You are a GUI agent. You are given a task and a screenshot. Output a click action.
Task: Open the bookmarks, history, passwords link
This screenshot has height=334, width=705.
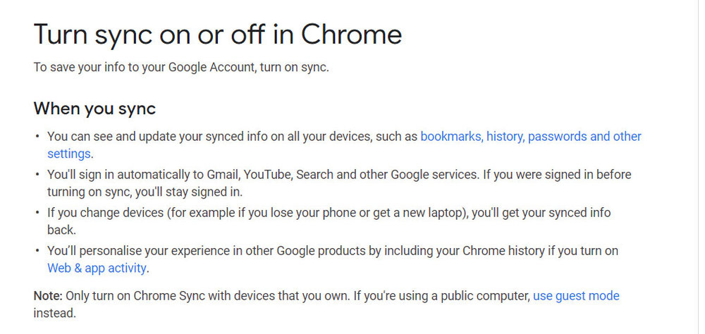(531, 136)
